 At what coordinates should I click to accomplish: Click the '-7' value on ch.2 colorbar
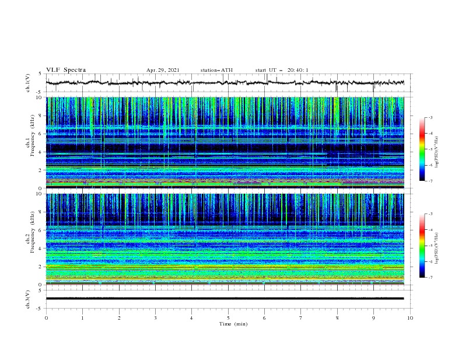click(430, 278)
